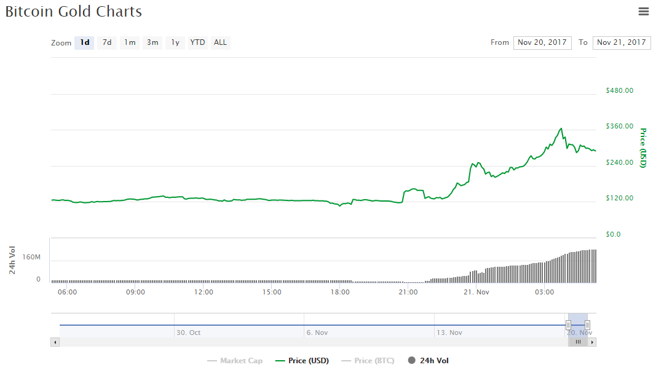
Task: Click the right range selector handle icon
Action: pyautogui.click(x=588, y=324)
